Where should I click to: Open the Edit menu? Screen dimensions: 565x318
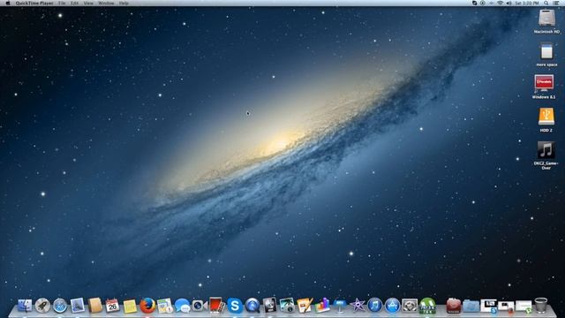coord(74,3)
